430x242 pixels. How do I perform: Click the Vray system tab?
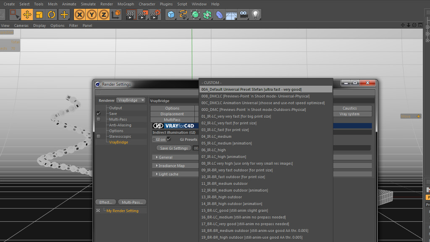pos(350,114)
